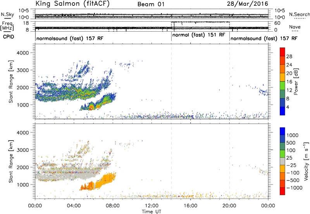Select the 'N.Sky' legend label
310x214 pixels.
(7, 14)
